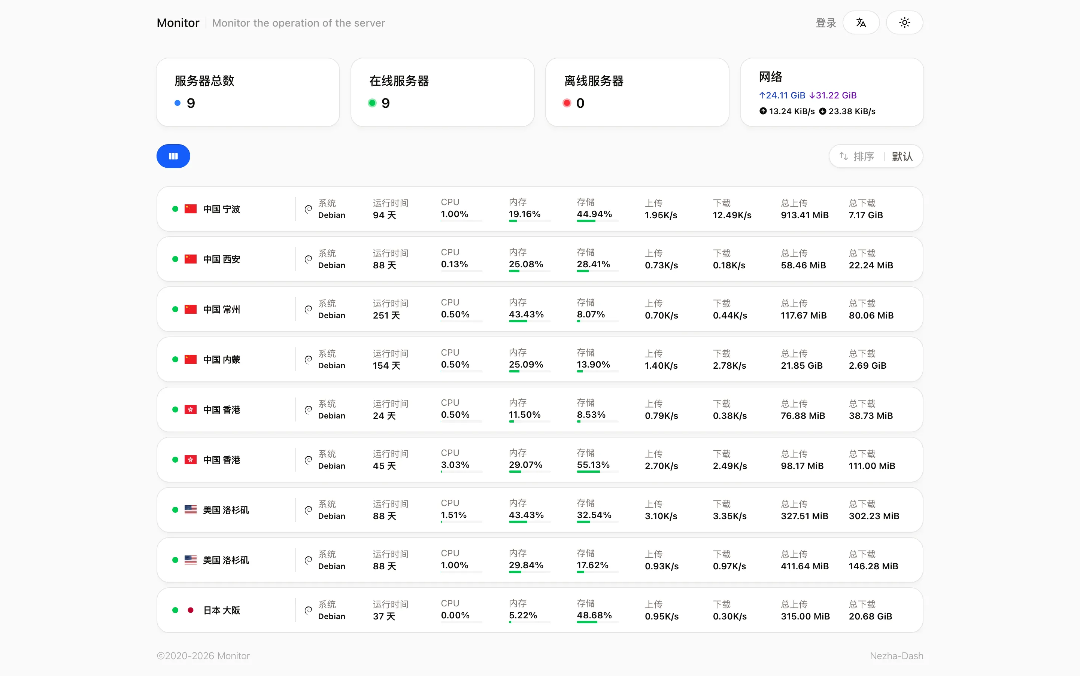Click the 3.03% CPU value
Image resolution: width=1080 pixels, height=676 pixels.
coord(455,465)
